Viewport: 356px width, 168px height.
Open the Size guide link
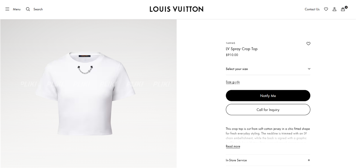click(x=233, y=82)
